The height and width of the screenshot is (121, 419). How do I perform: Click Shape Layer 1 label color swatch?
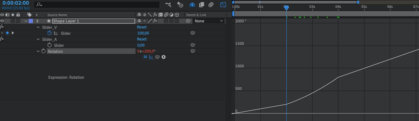pos(31,21)
